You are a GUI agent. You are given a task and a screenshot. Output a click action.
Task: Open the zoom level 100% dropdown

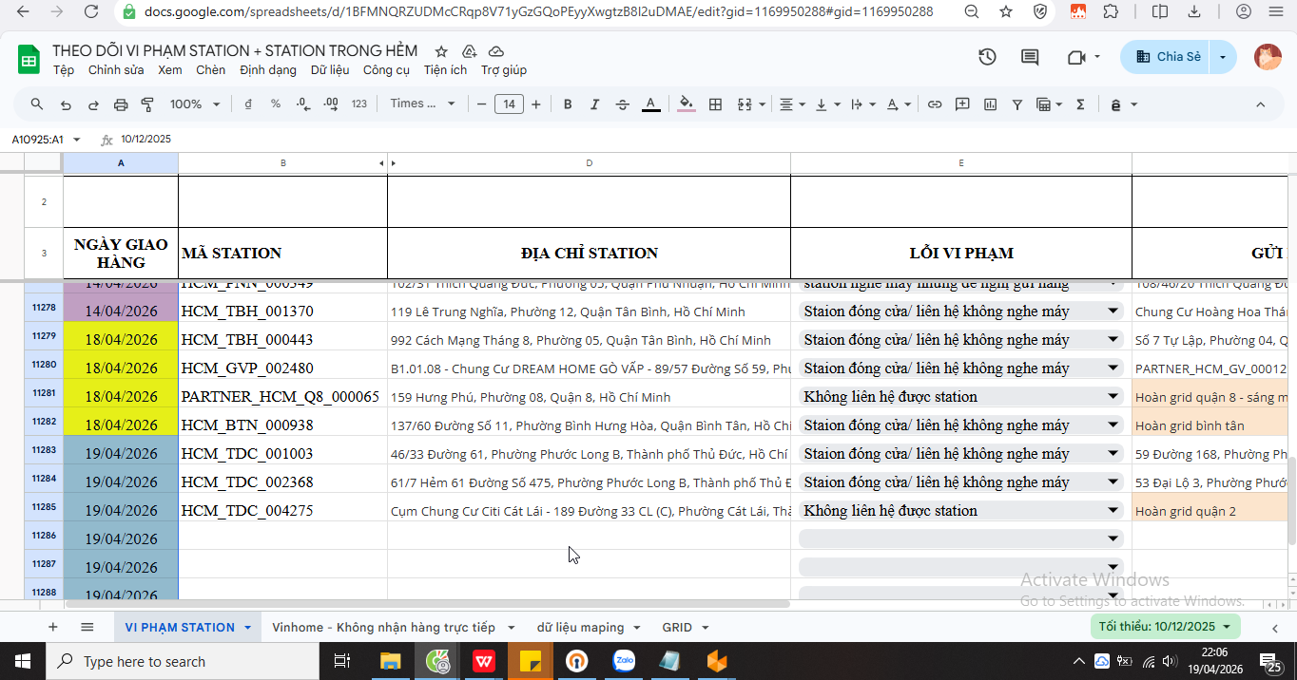click(x=195, y=104)
